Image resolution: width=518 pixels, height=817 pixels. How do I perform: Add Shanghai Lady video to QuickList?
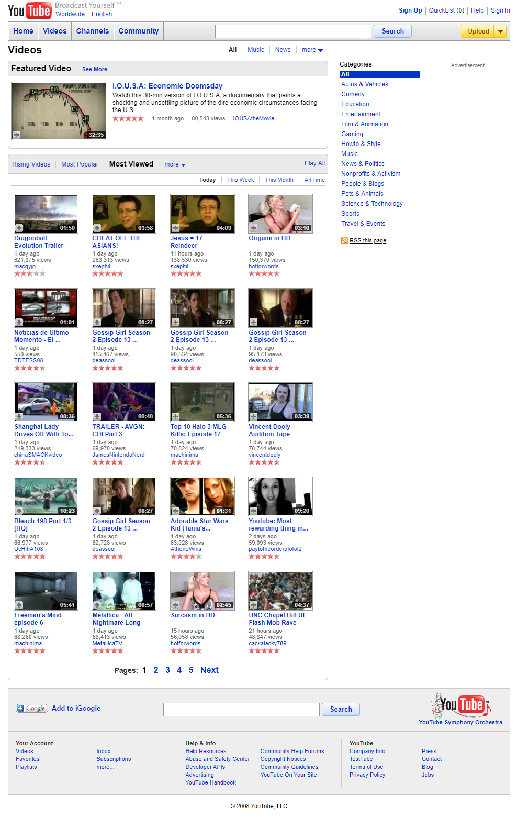click(x=19, y=416)
